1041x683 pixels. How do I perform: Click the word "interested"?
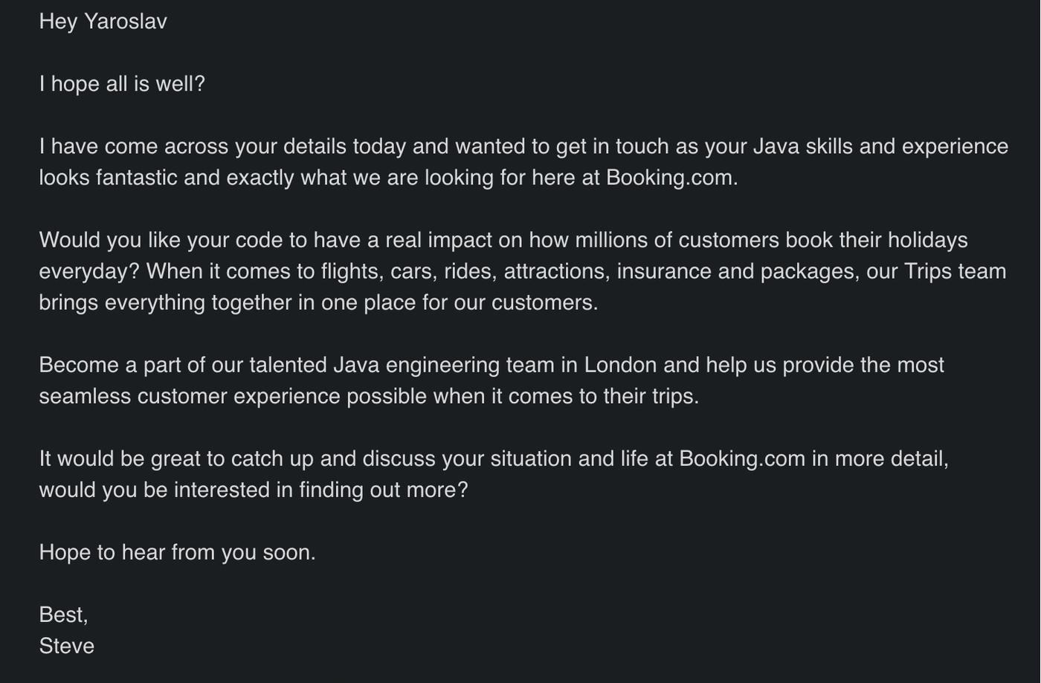222,490
